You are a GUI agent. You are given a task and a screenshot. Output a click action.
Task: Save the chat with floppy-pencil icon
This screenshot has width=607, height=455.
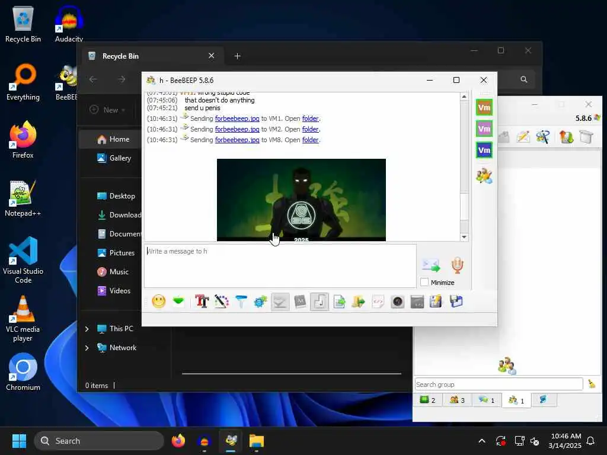click(x=436, y=302)
